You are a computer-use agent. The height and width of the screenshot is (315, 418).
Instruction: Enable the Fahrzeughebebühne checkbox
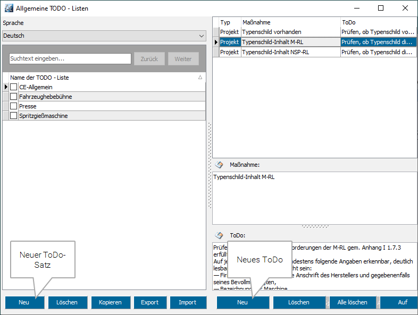coord(14,97)
